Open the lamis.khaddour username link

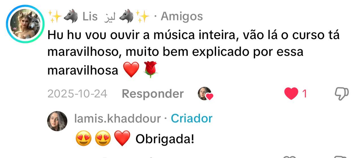pos(117,119)
